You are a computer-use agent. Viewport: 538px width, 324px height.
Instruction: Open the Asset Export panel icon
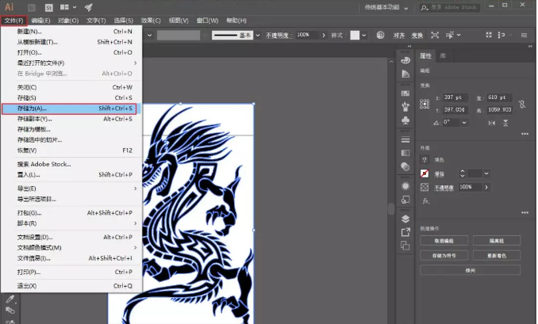click(405, 232)
